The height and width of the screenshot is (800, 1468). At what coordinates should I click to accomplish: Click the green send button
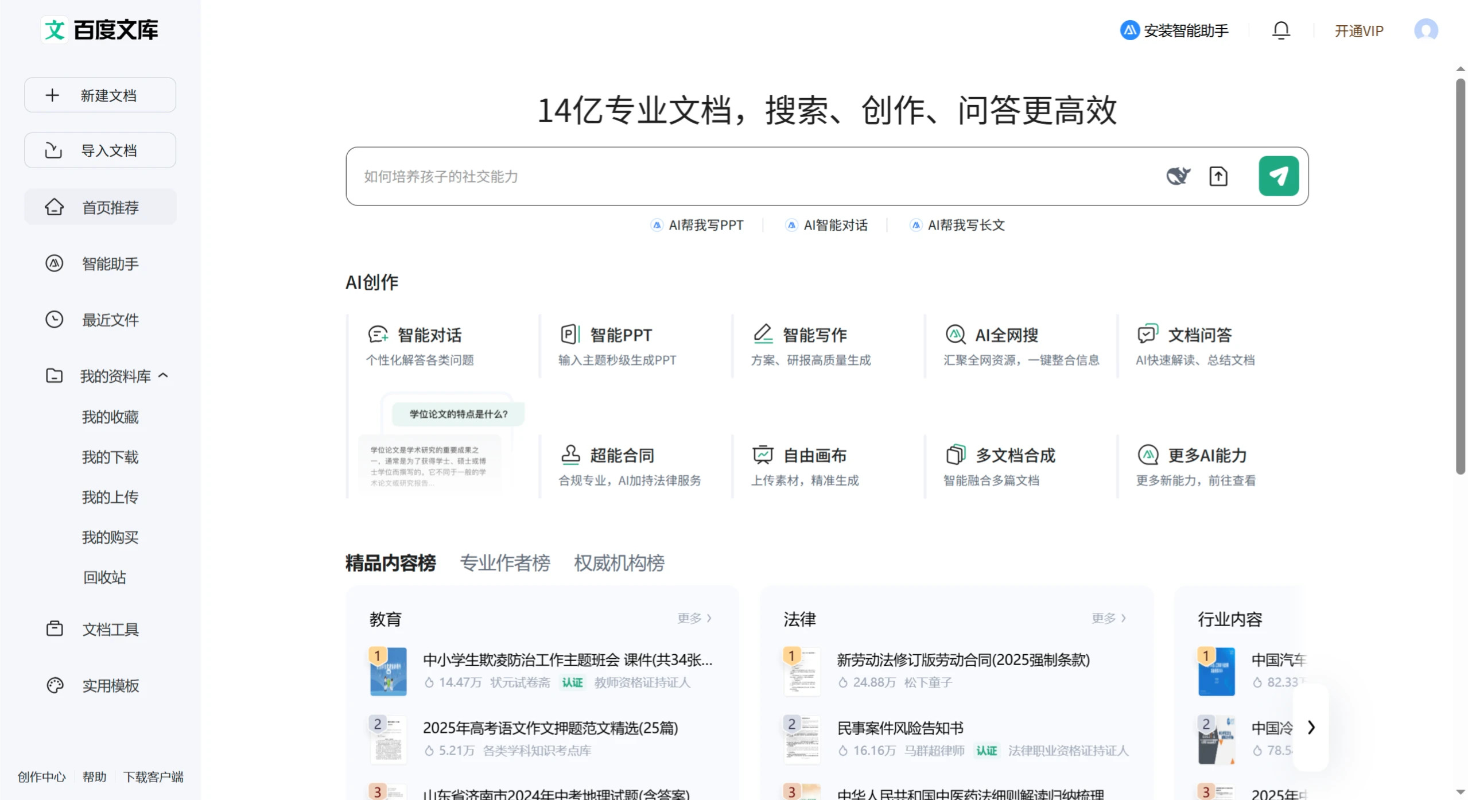[x=1278, y=176]
